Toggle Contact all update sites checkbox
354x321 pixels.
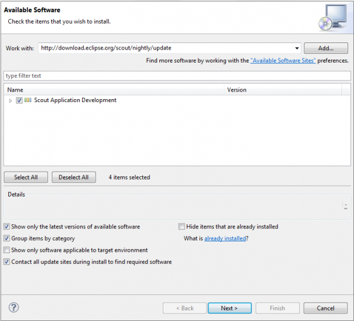coord(6,261)
